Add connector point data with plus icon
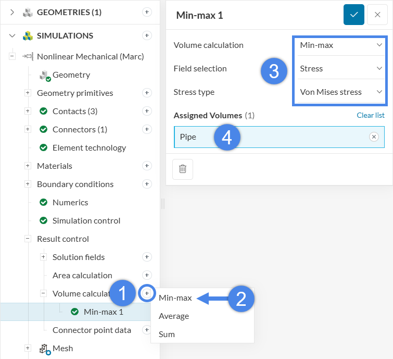 (x=147, y=330)
